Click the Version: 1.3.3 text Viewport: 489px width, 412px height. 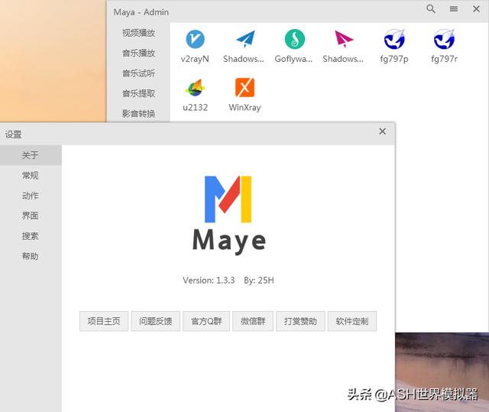[x=209, y=281]
